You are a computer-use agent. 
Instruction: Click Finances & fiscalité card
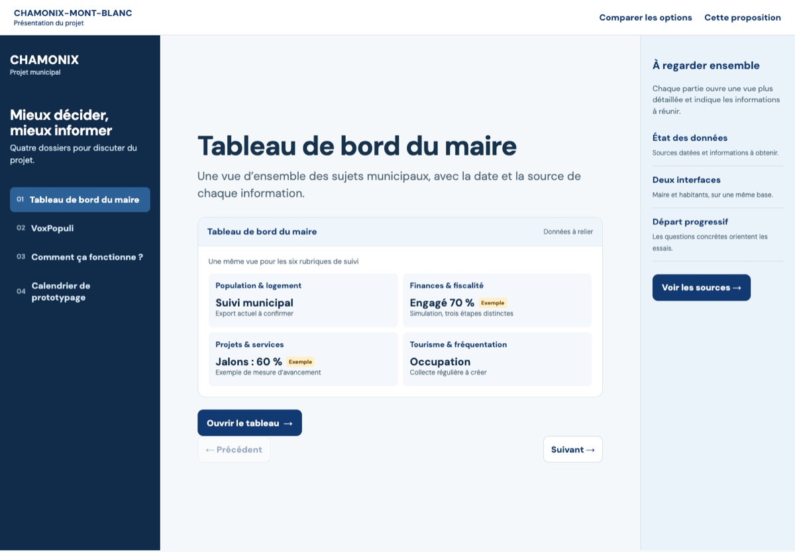pyautogui.click(x=498, y=300)
